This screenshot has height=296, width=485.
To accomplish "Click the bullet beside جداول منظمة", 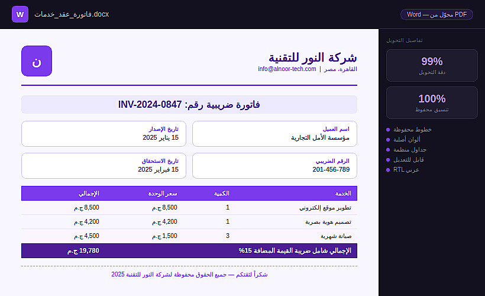I will tap(388, 150).
